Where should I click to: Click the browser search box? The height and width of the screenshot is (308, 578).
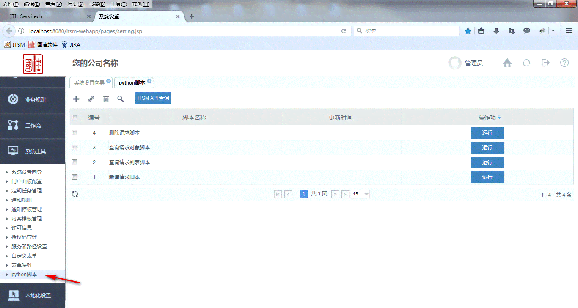coord(406,31)
